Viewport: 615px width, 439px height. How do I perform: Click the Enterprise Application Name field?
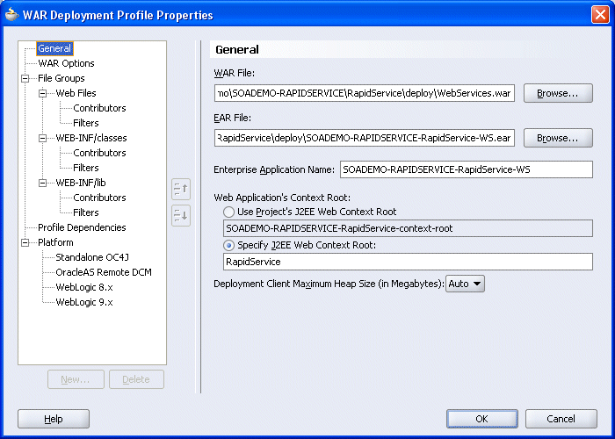click(467, 169)
